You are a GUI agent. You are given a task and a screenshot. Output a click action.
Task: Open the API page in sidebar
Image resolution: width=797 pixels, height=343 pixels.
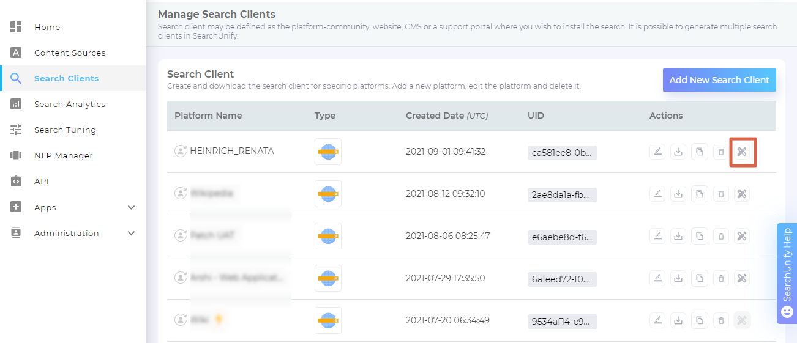pyautogui.click(x=41, y=182)
